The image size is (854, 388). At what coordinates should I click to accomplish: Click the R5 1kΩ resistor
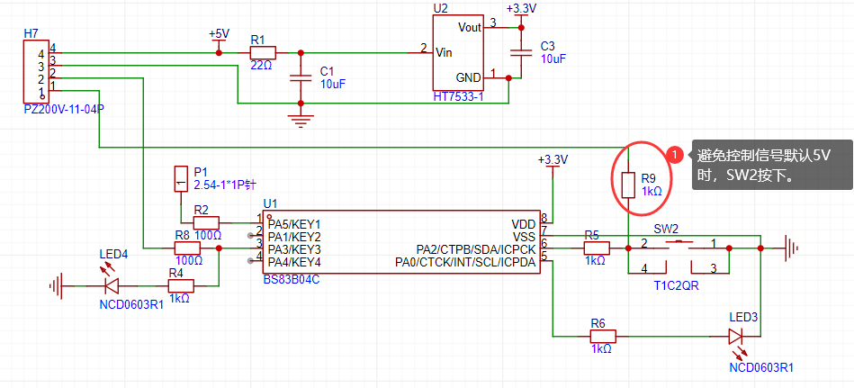coord(596,248)
